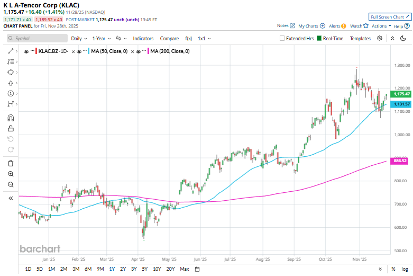This screenshot has height=276, width=413.
Task: Click the lock drawings icon
Action: (x=11, y=128)
